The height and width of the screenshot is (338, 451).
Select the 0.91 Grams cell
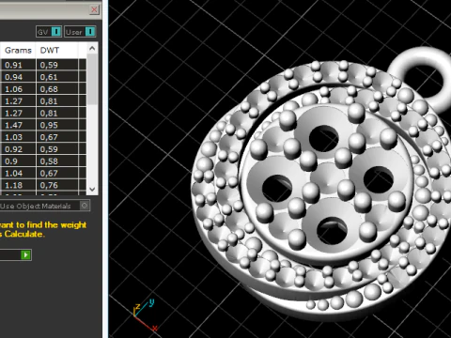point(18,65)
